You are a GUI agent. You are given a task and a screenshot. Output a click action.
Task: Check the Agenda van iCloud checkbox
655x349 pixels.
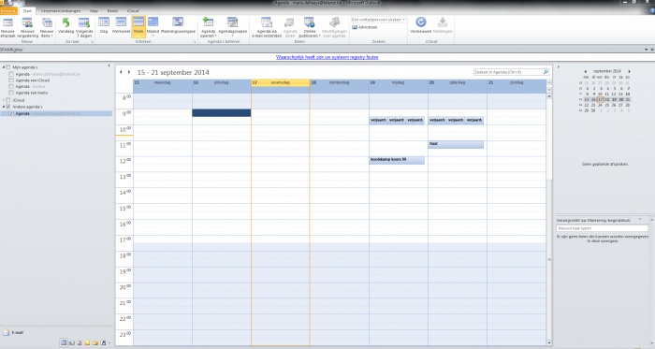pyautogui.click(x=11, y=80)
